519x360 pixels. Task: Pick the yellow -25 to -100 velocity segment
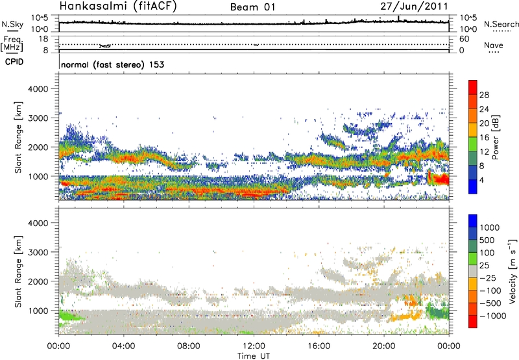tap(473, 284)
